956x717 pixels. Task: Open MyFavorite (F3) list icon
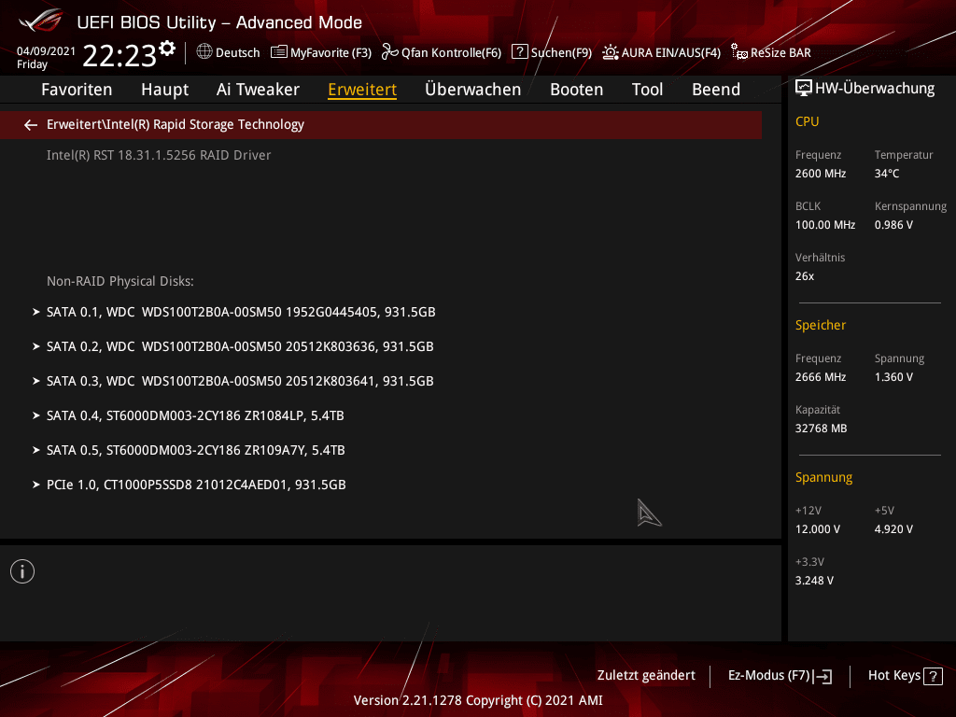pos(278,52)
